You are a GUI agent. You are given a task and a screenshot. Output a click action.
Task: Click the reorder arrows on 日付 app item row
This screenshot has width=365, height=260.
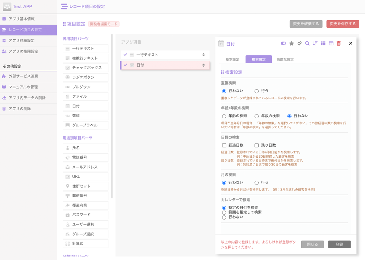[x=203, y=65]
